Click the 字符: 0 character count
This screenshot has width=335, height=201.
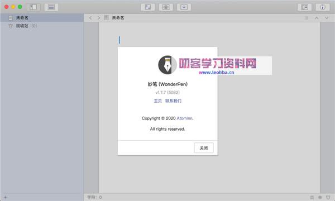[94, 197]
